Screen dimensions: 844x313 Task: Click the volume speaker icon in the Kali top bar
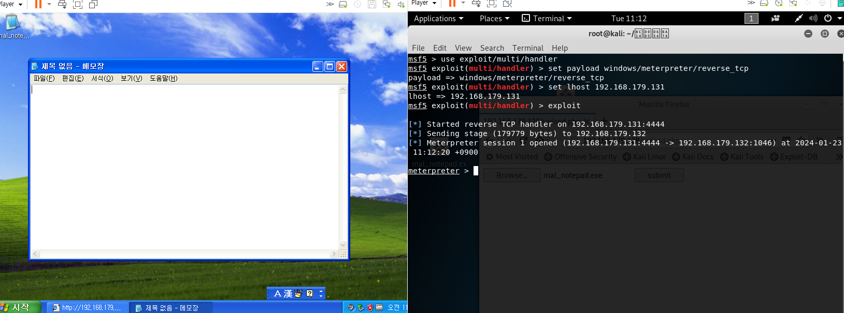coord(813,19)
